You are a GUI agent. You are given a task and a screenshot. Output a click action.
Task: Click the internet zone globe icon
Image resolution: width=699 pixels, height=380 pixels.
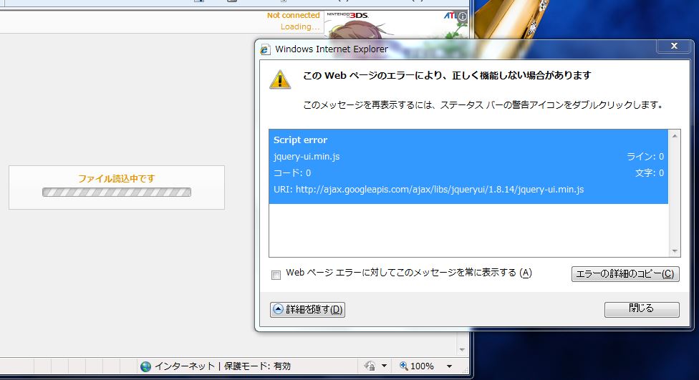click(x=146, y=366)
